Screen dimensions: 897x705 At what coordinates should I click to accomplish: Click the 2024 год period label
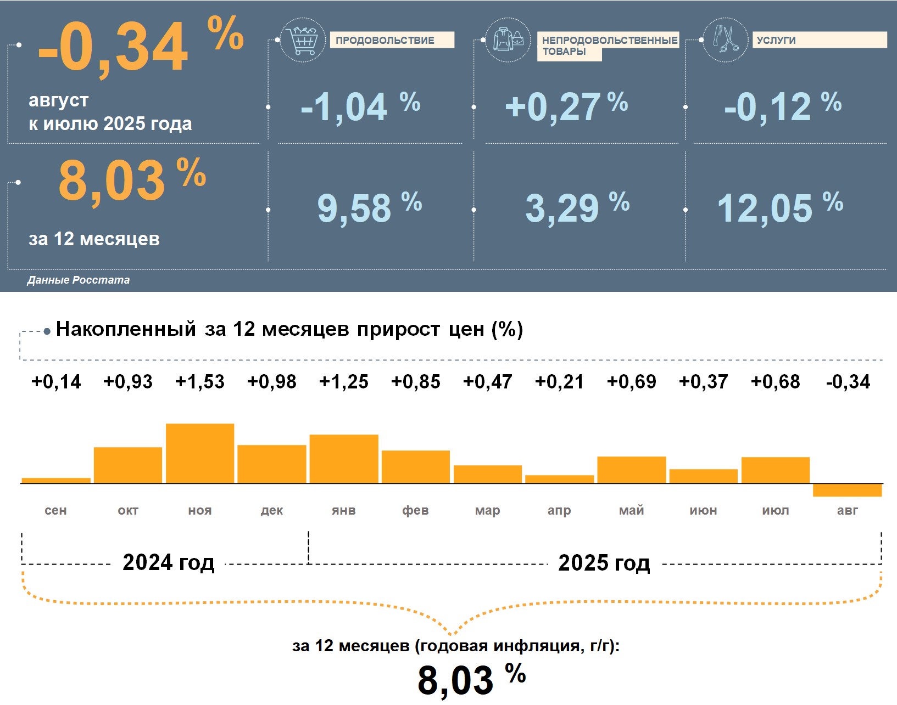[x=168, y=562]
